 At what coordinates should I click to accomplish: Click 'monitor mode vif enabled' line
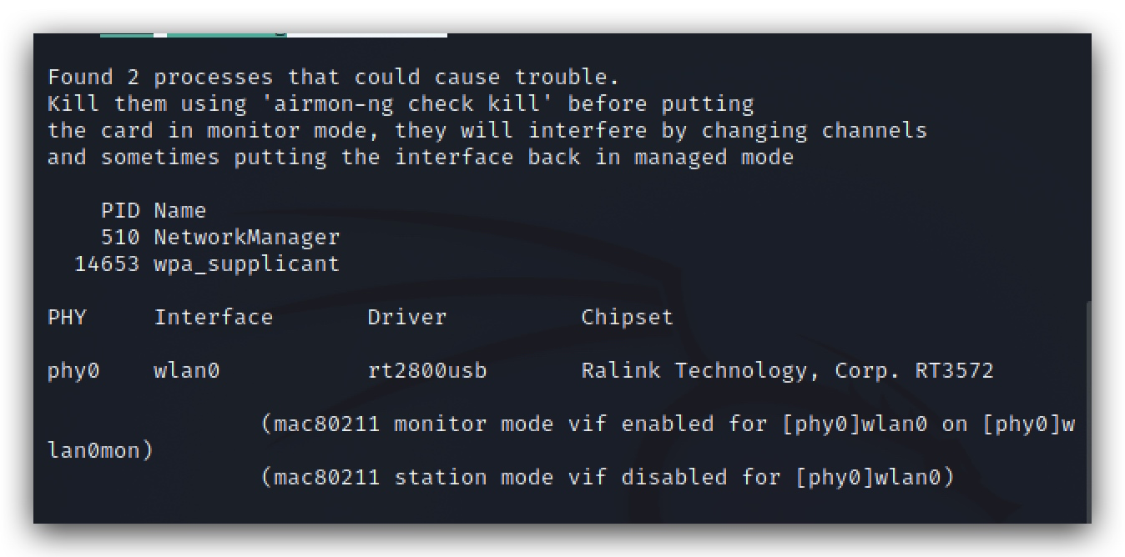click(668, 424)
